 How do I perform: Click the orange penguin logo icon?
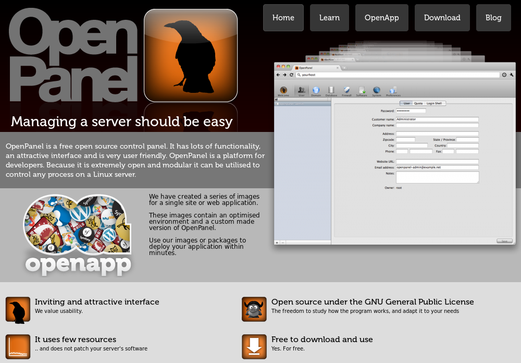(17, 309)
